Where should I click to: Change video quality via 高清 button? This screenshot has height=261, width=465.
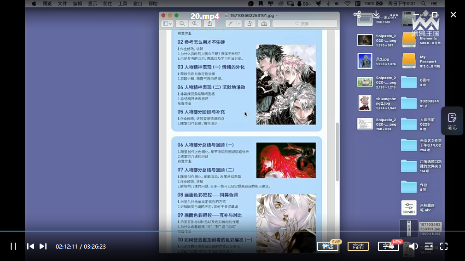click(x=358, y=246)
